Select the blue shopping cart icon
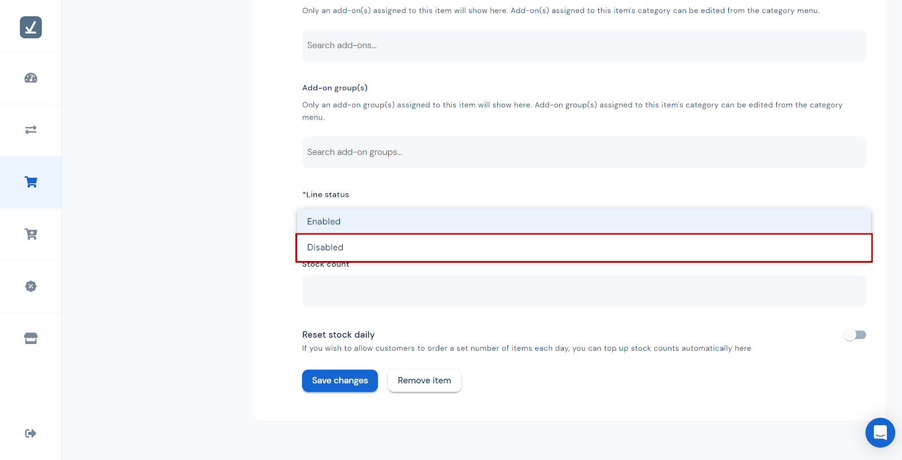The height and width of the screenshot is (460, 902). (x=31, y=182)
